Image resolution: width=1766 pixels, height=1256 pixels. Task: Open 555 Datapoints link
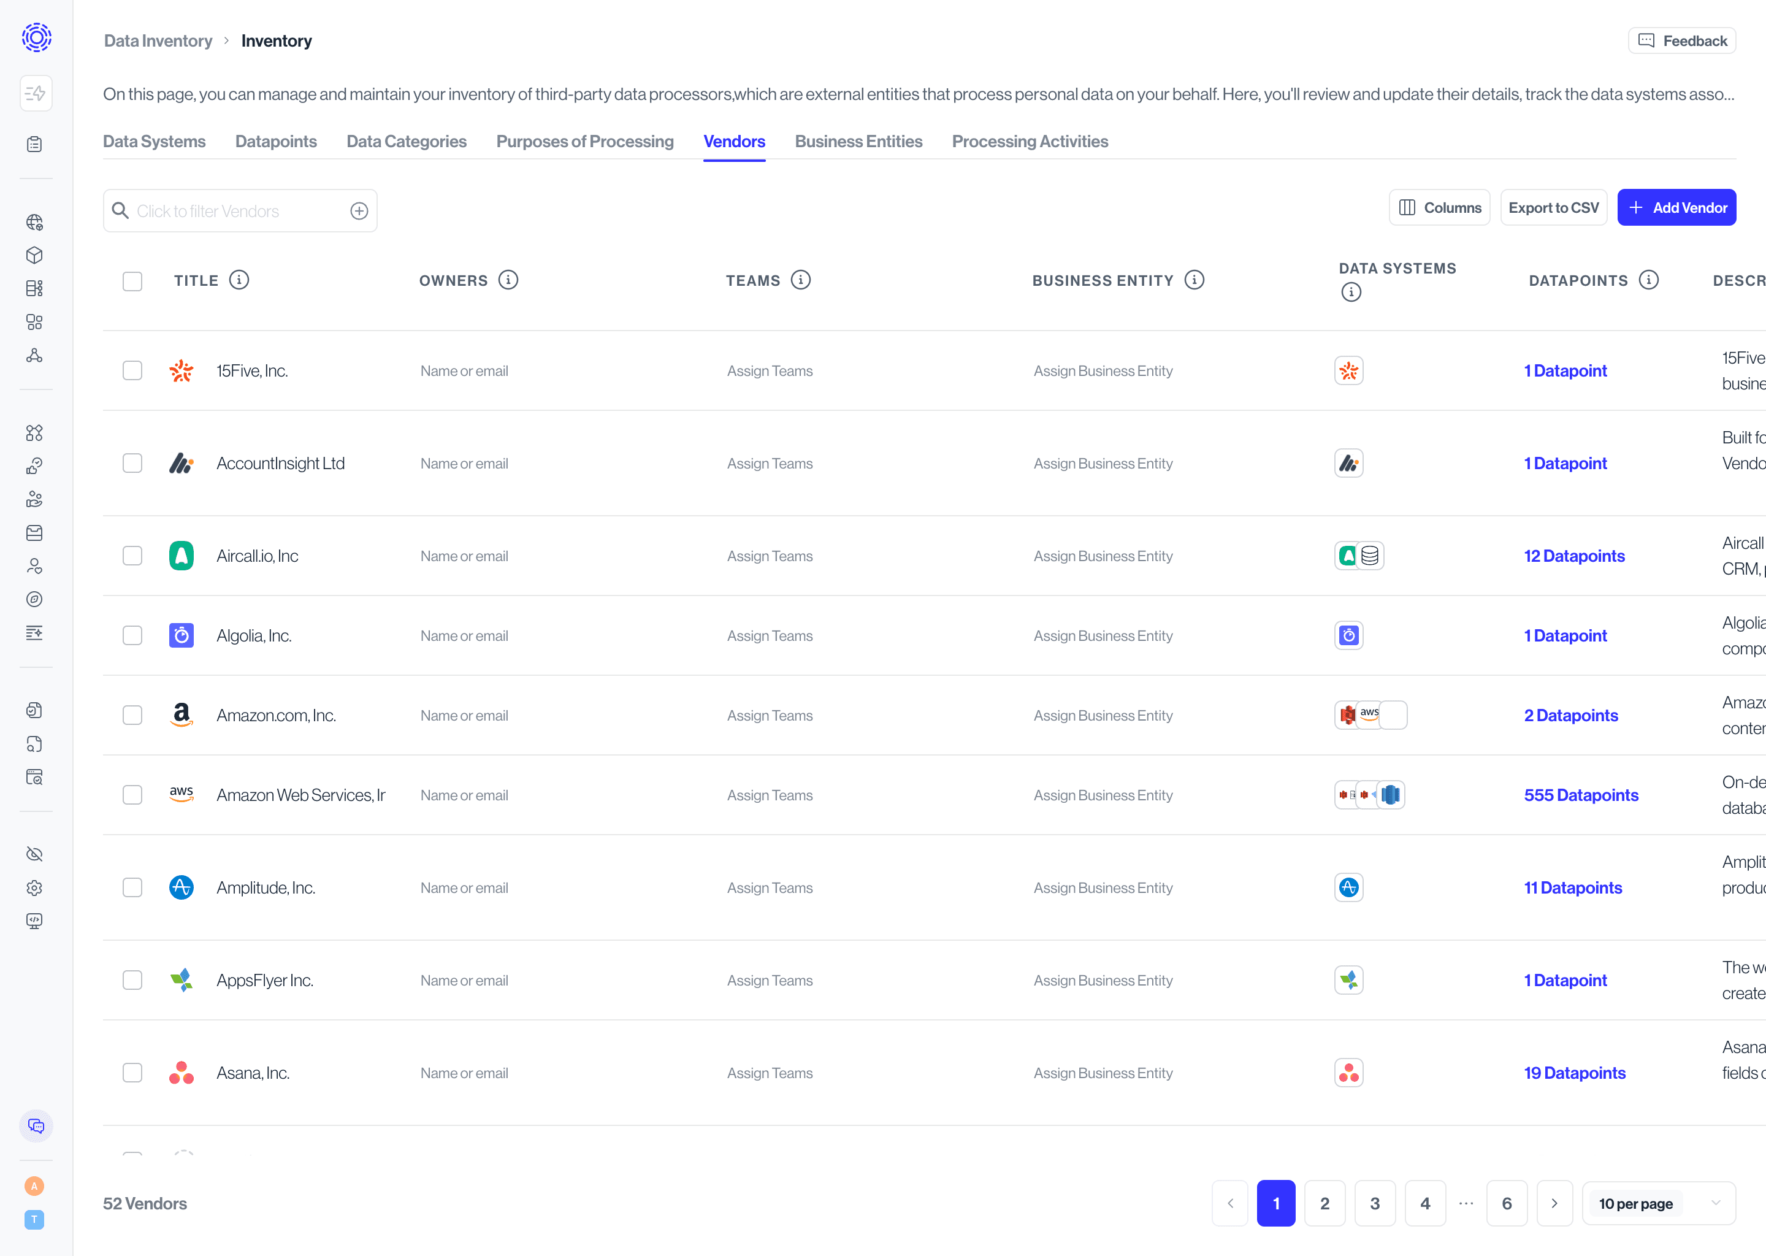coord(1580,795)
